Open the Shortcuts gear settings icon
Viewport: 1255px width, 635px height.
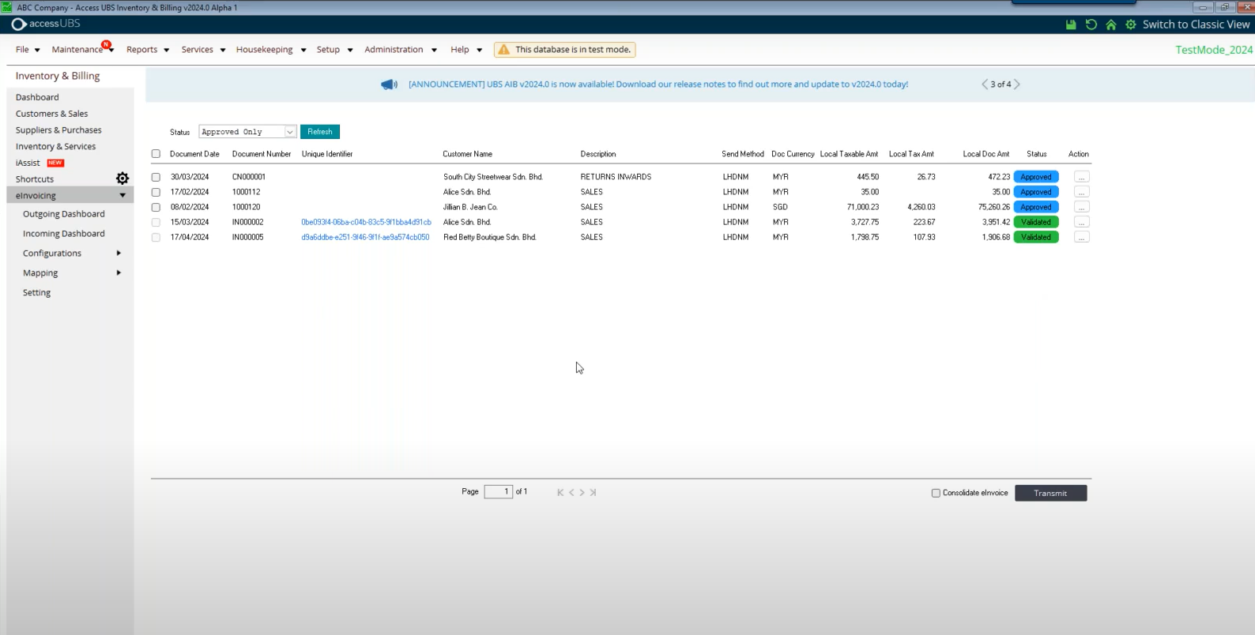coord(122,178)
